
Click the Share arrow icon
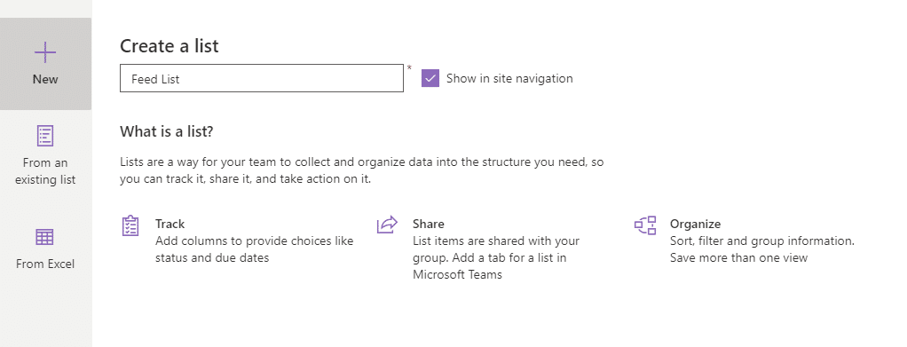point(387,225)
